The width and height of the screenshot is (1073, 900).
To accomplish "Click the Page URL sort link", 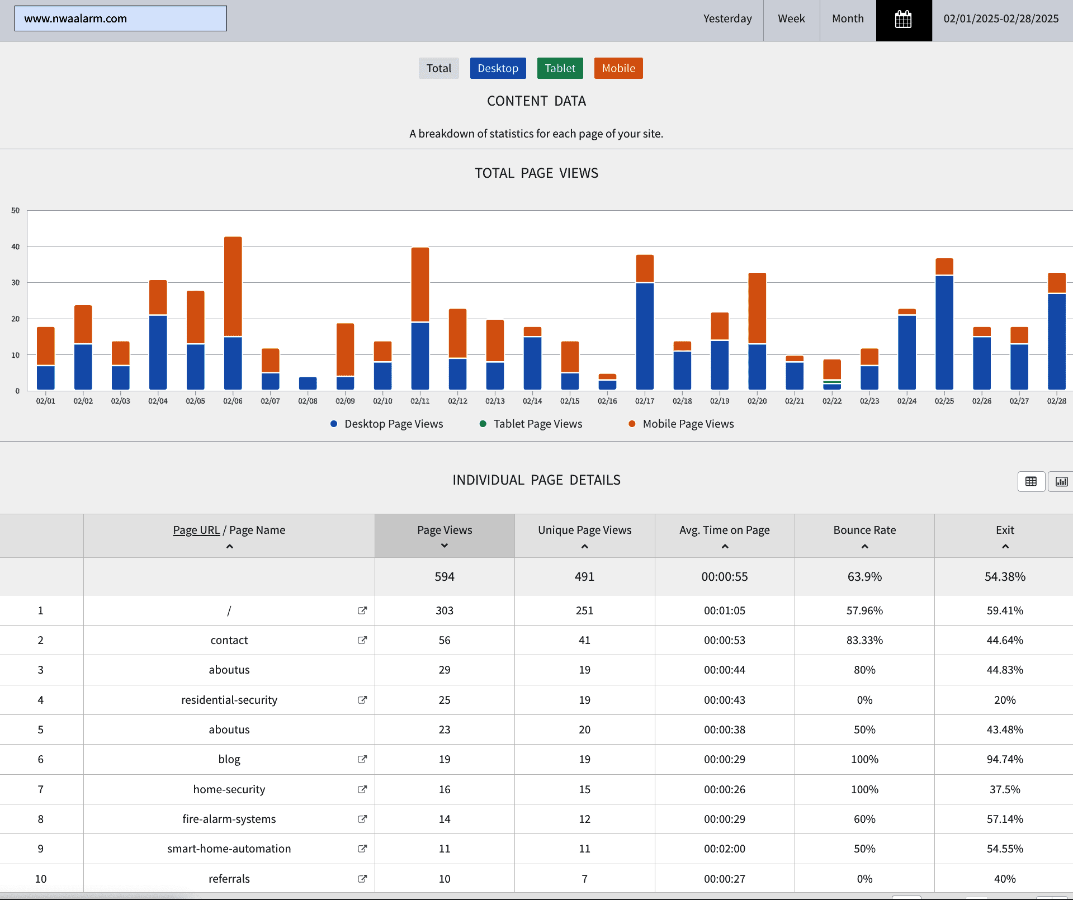I will [x=196, y=530].
